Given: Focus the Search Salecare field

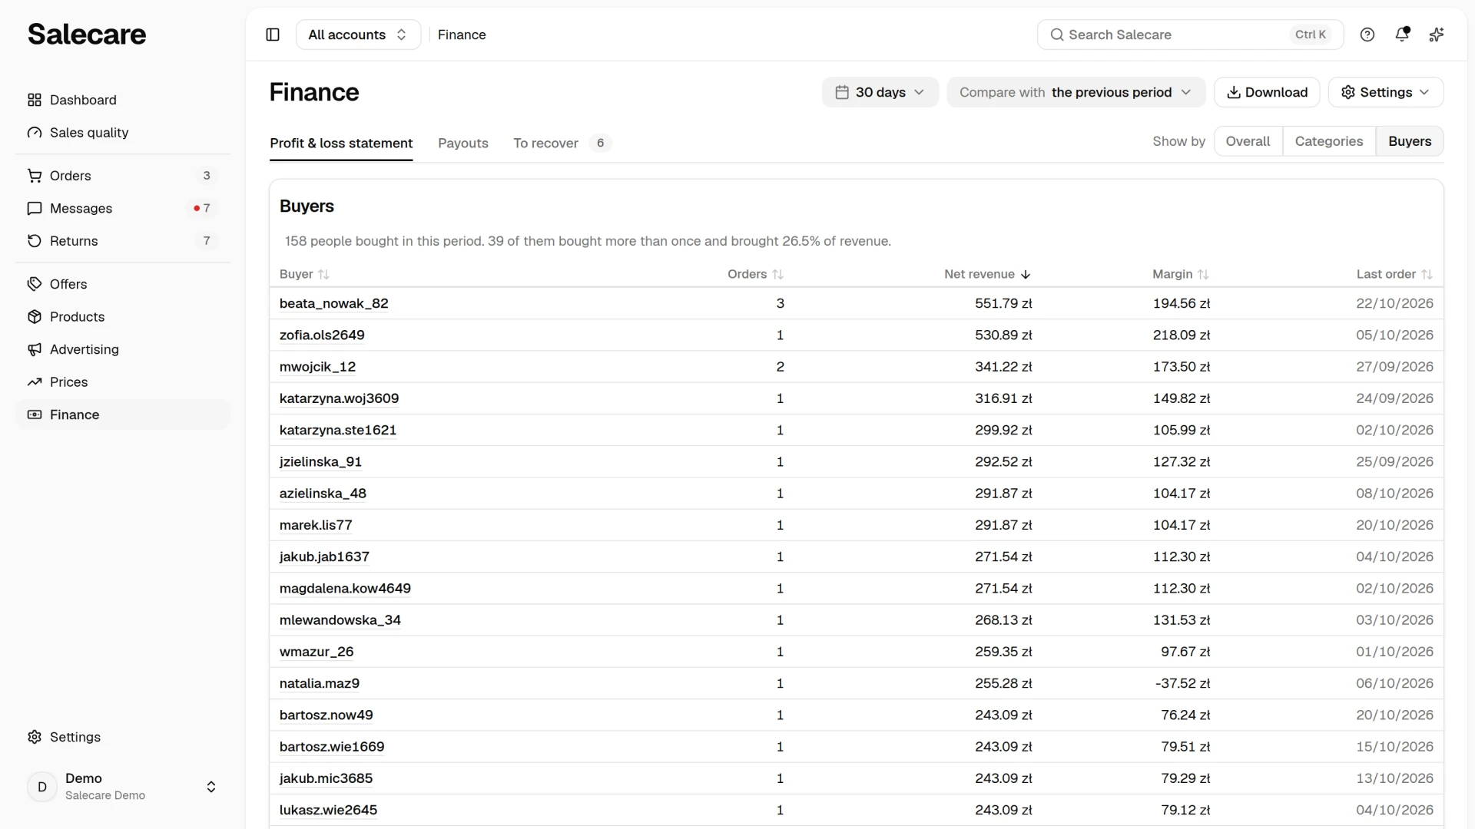Looking at the screenshot, I should tap(1190, 35).
